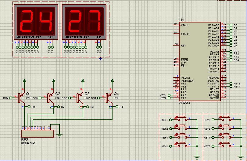This screenshot has height=161, width=247.
Task: Click the blue origin crosshair marker
Action: [101, 59]
